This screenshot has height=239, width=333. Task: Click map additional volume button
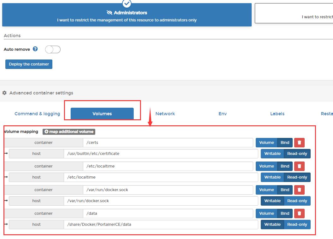tap(69, 132)
